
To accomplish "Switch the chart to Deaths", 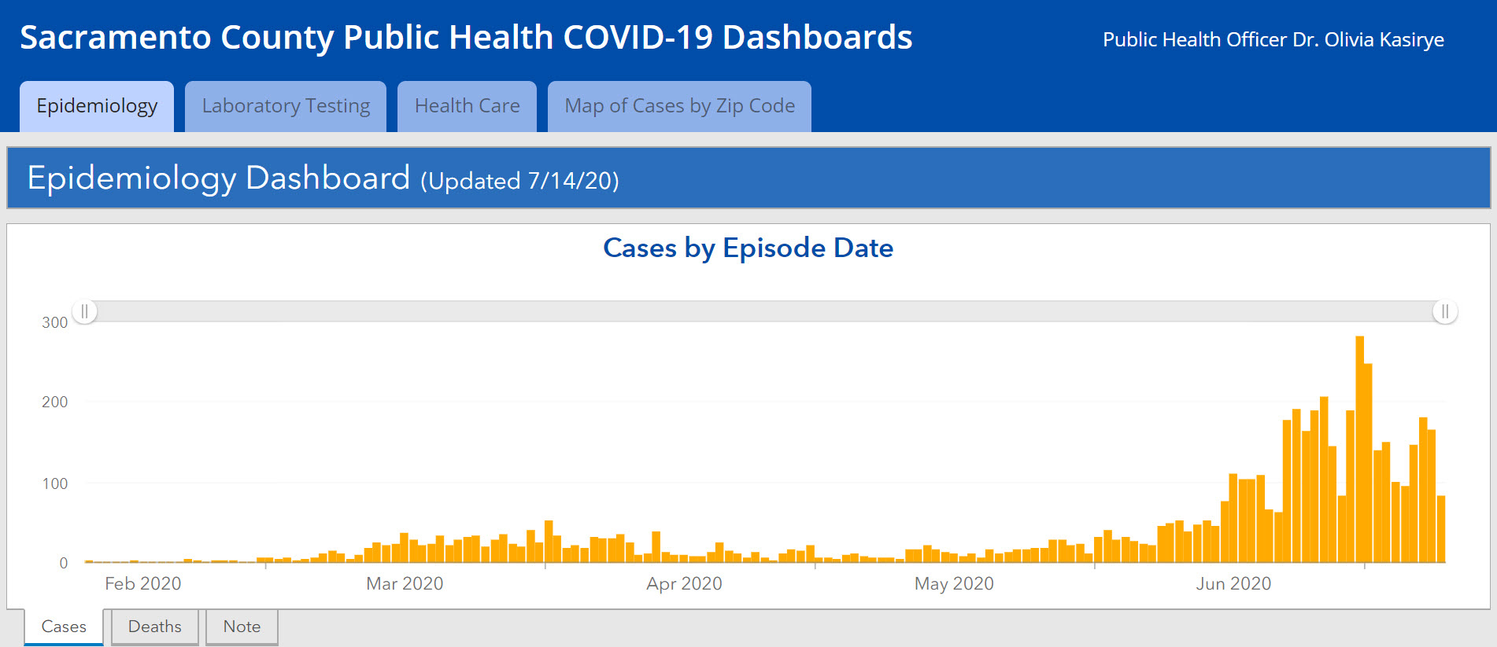I will (x=154, y=627).
